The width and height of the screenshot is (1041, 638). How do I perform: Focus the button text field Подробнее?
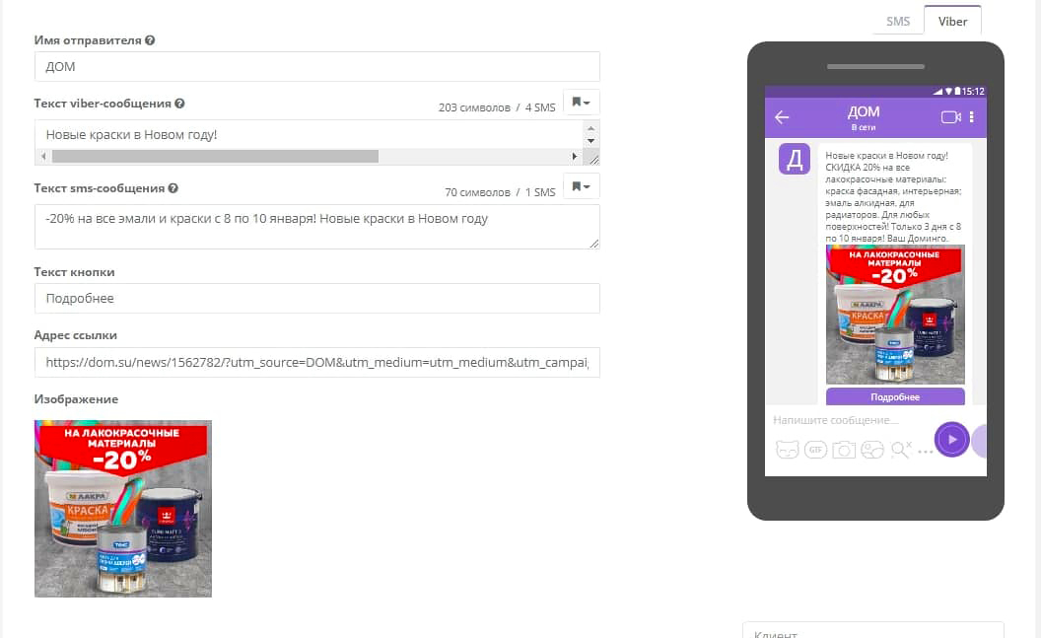316,298
